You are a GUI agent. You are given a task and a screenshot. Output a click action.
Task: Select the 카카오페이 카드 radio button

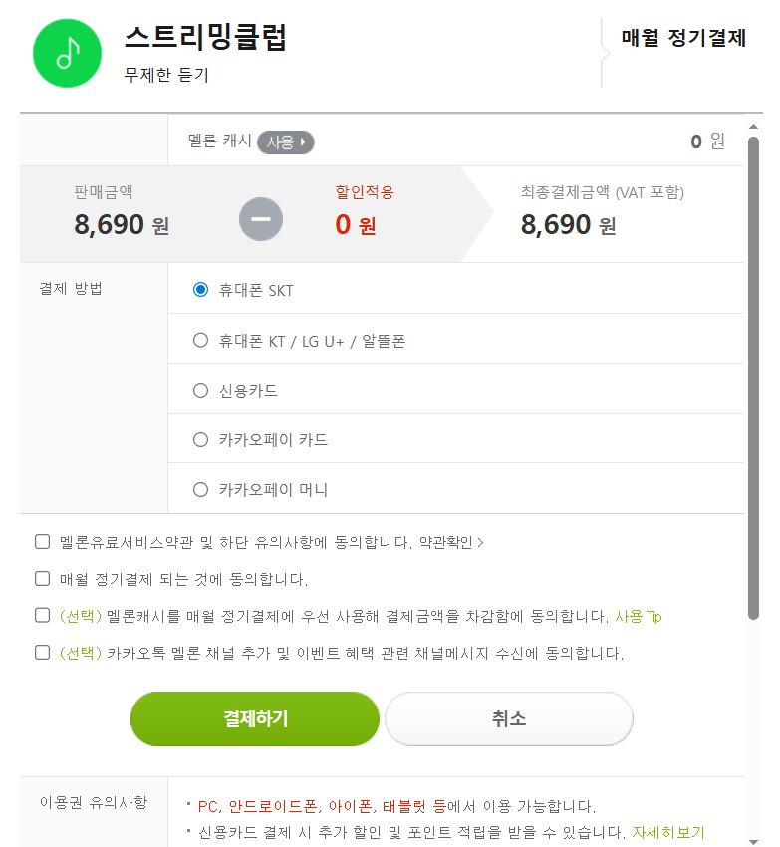click(x=200, y=440)
